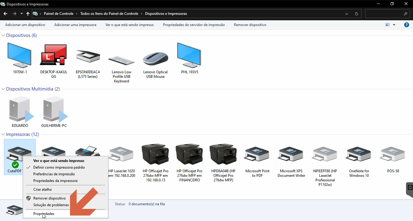This screenshot has height=221, width=413.
Task: Select the EPSON0DEAC4 L375 scanner icon
Action: coord(88,56)
